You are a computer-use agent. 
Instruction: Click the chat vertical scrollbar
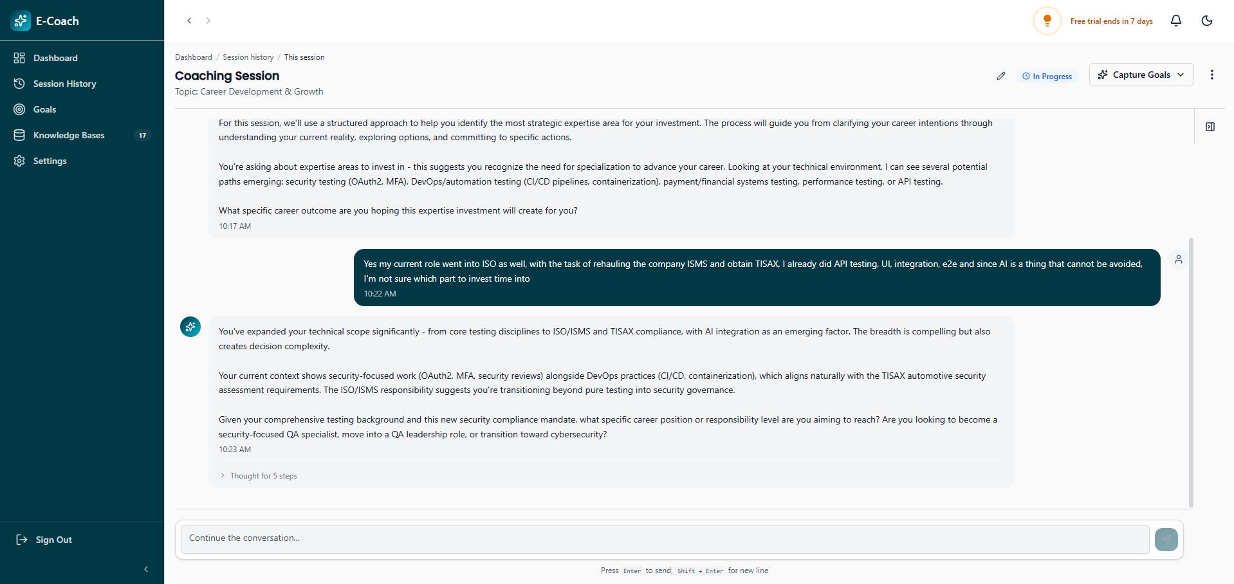coord(1191,373)
